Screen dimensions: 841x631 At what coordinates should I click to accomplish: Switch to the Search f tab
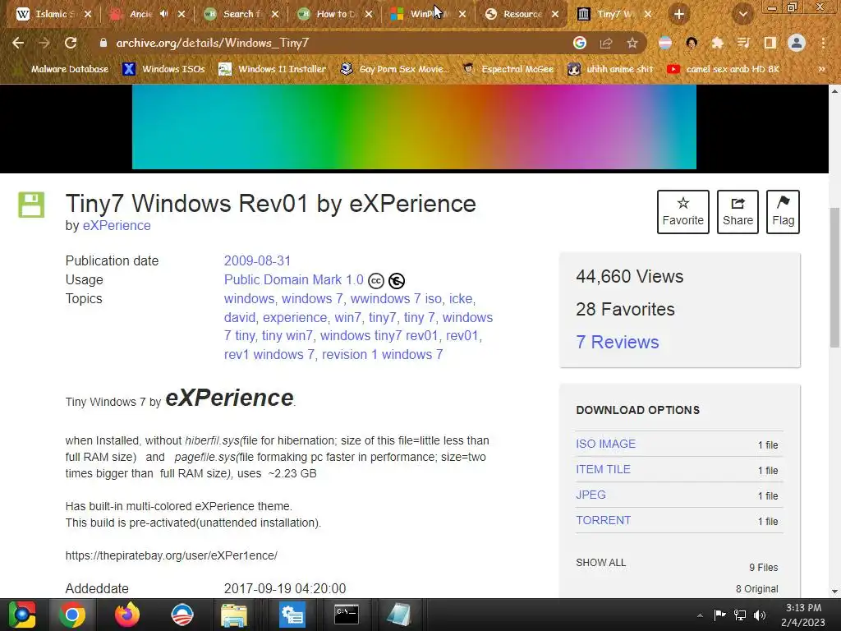[x=241, y=15]
